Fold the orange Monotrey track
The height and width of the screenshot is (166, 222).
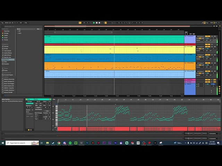tap(186, 63)
